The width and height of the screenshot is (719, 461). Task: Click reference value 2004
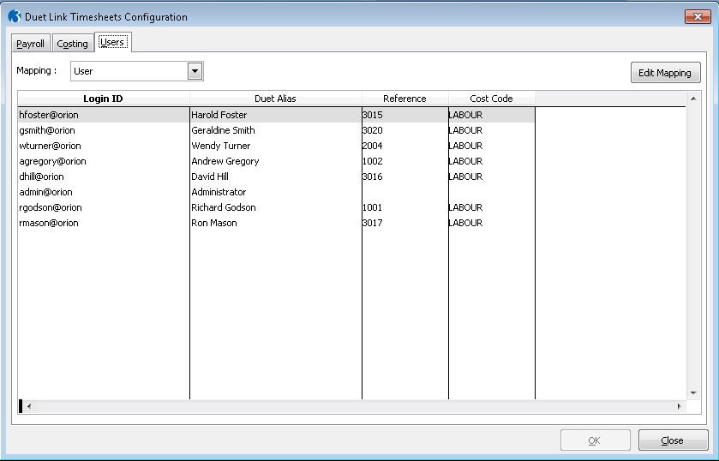(x=372, y=146)
